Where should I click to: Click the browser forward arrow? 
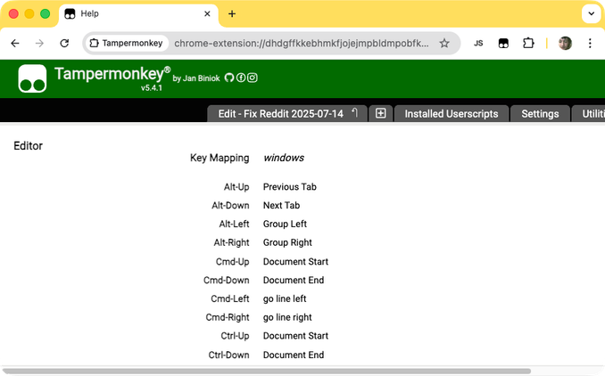(x=39, y=43)
